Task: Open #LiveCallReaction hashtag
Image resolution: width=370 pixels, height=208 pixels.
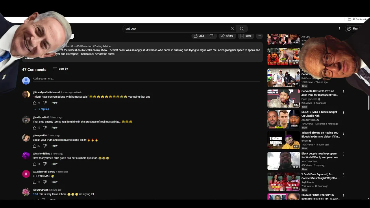Action: click(81, 46)
